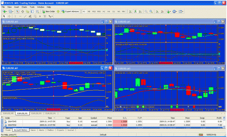Screen dimensions: 227x137
Task: Select the M5 timeframe button
Action: 89,12
